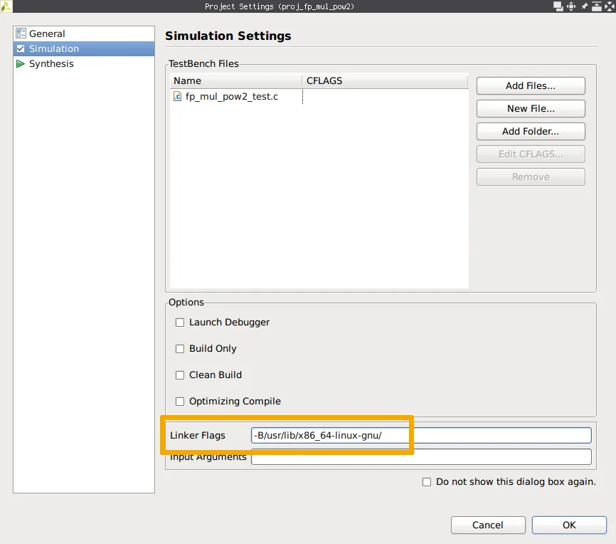
Task: Tick 'Do not show this dialog box again'
Action: pyautogui.click(x=427, y=482)
